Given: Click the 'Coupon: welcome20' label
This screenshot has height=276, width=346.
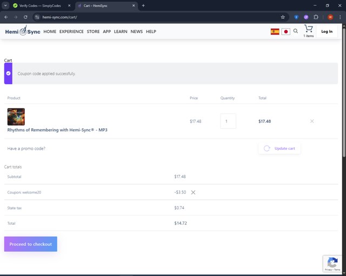Looking at the screenshot, I should pos(24,192).
